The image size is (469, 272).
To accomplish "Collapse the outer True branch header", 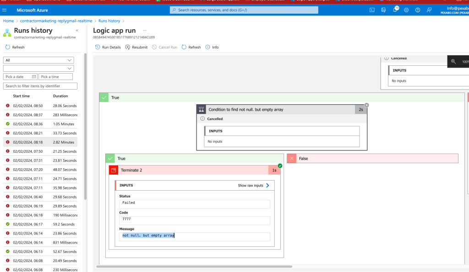I will click(x=282, y=98).
